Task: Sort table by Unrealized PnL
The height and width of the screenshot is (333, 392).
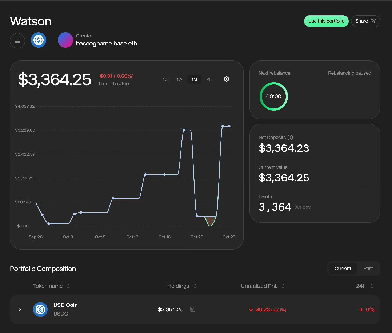Action: 263,286
